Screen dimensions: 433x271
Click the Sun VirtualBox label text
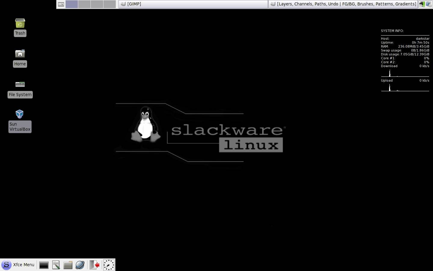pyautogui.click(x=20, y=126)
